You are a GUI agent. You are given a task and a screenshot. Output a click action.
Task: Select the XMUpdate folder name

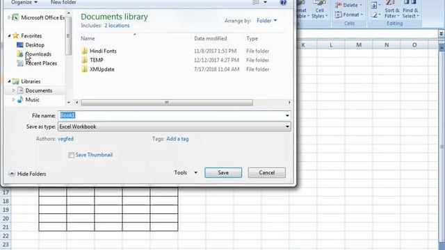(x=102, y=69)
